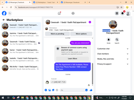Screen dimensions: 134x100
Task: Open a new browser tab
Action: coord(89,2)
